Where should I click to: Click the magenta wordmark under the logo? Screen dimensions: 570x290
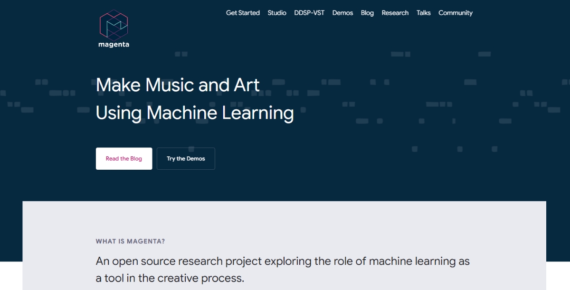tap(114, 45)
